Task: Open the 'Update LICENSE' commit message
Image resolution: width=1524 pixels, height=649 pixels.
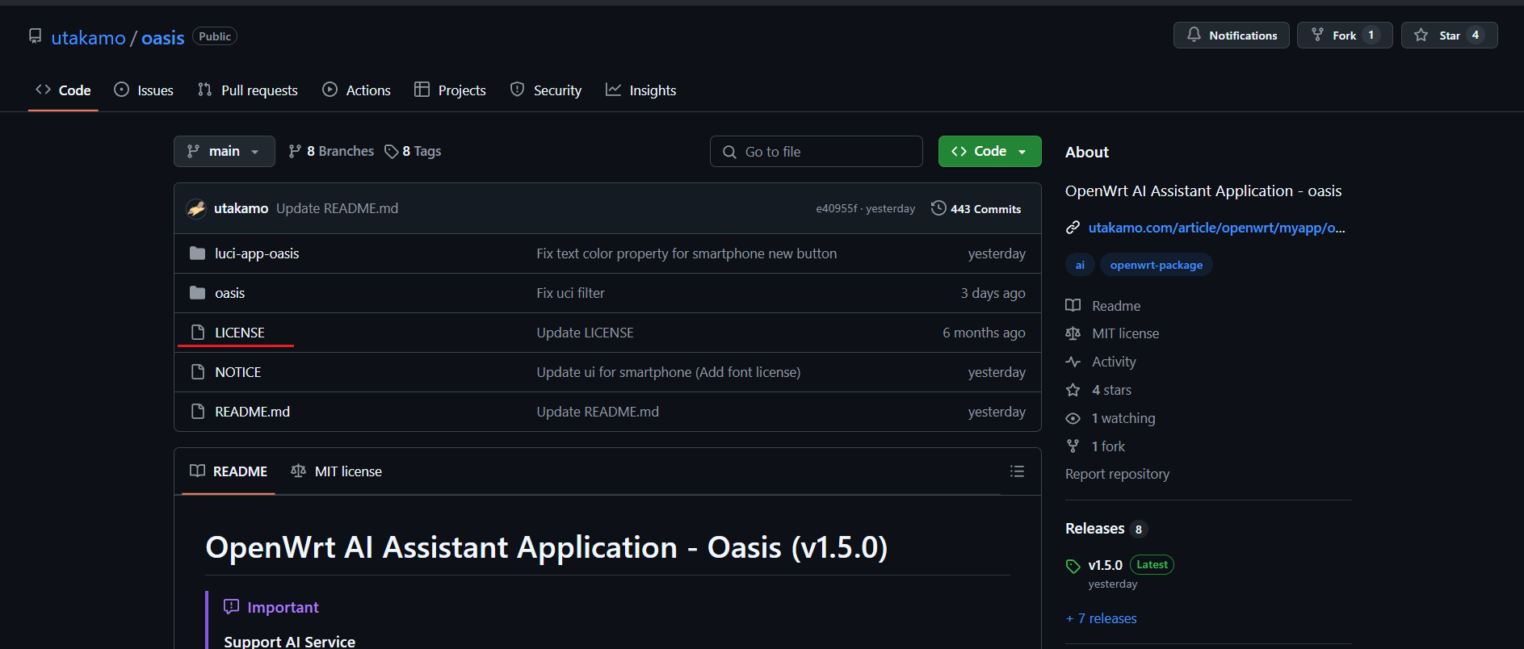Action: point(585,333)
